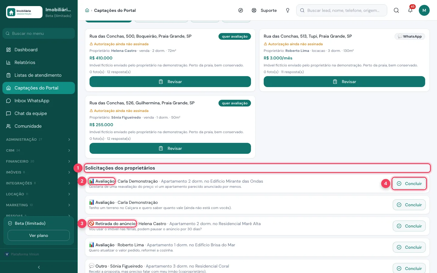
Task: Open Inbox WhatsApp from the sidebar
Action: (39, 101)
